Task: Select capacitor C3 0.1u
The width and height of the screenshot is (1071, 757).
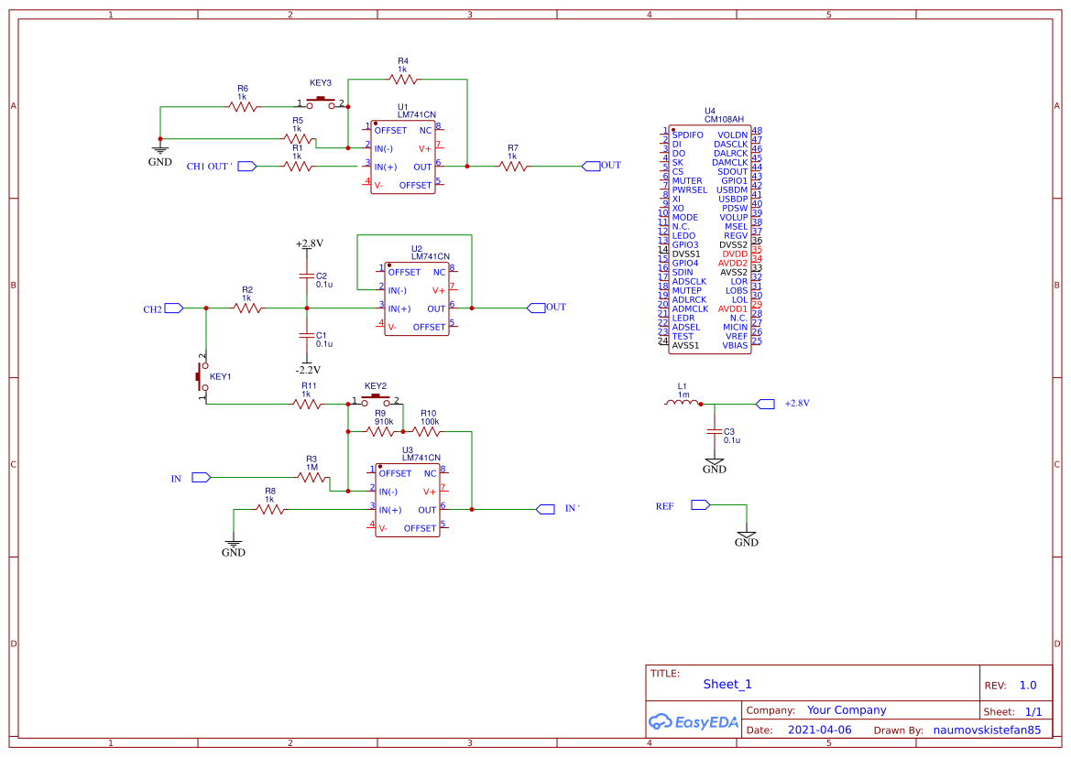Action: tap(715, 432)
